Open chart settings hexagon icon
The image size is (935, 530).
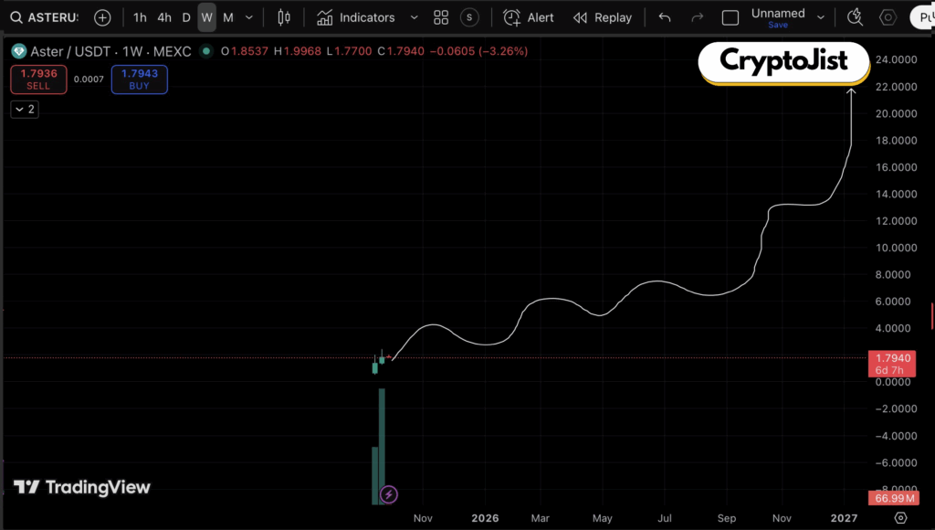[x=888, y=17]
